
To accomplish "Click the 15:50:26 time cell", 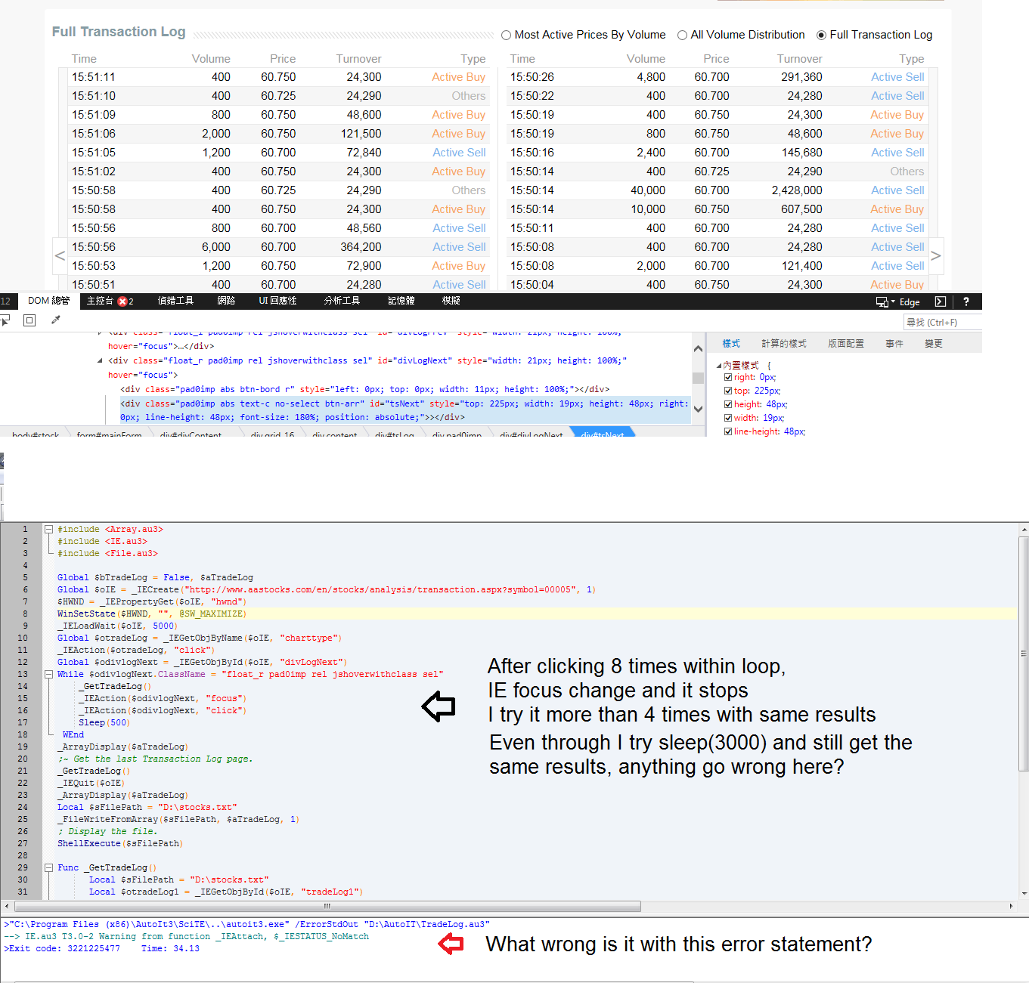I will pos(532,77).
